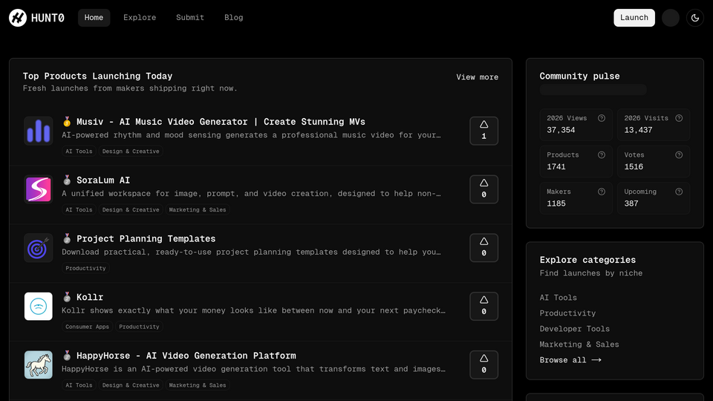Click the Community pulse heading

tap(579, 76)
